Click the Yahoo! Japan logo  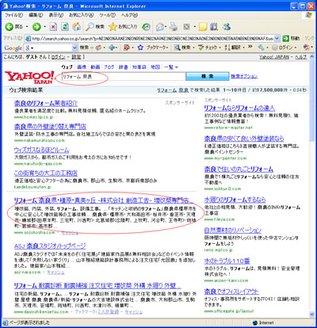coord(29,78)
